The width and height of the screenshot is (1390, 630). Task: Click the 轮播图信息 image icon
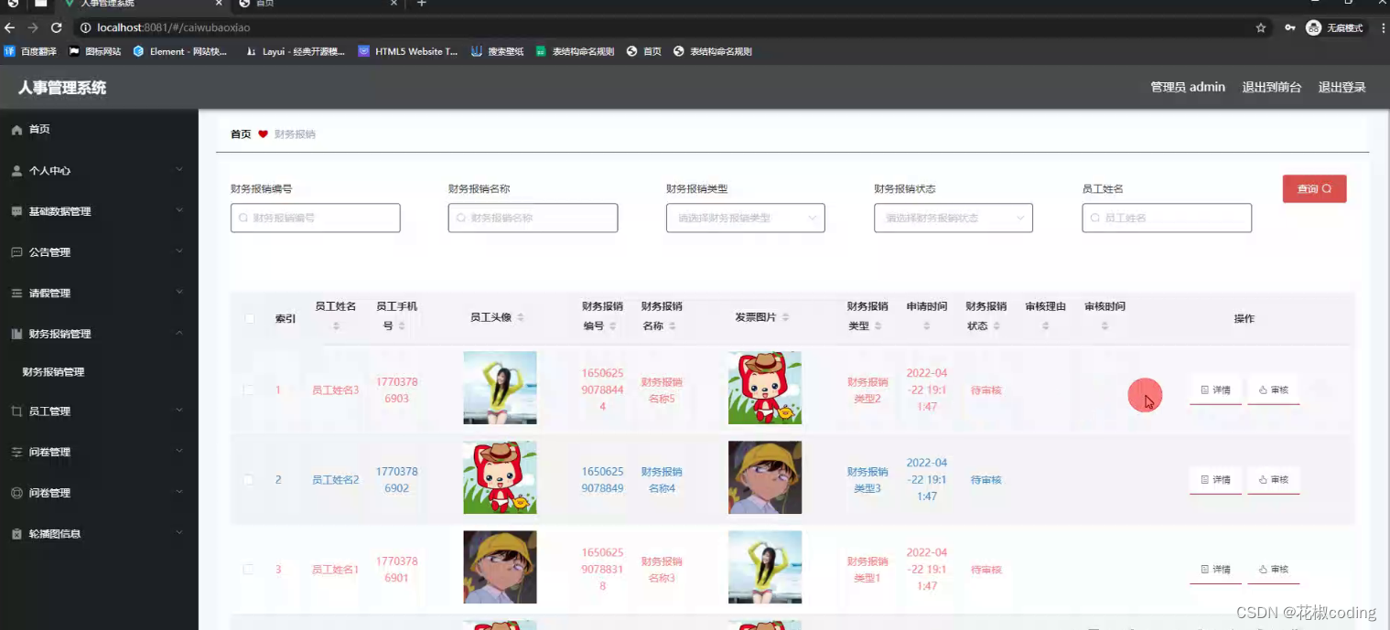click(15, 532)
